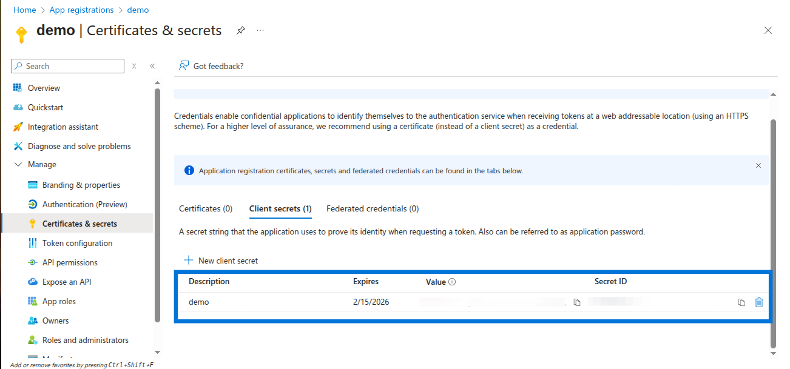Clear the sidebar search with X
The width and height of the screenshot is (790, 369).
pyautogui.click(x=134, y=66)
